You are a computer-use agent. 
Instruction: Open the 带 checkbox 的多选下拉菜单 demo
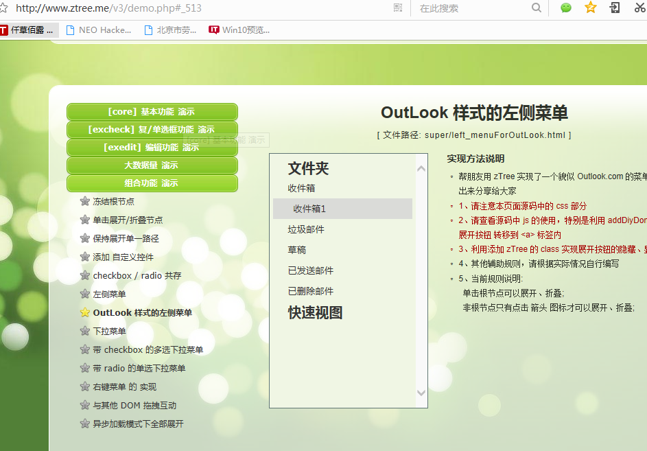148,350
